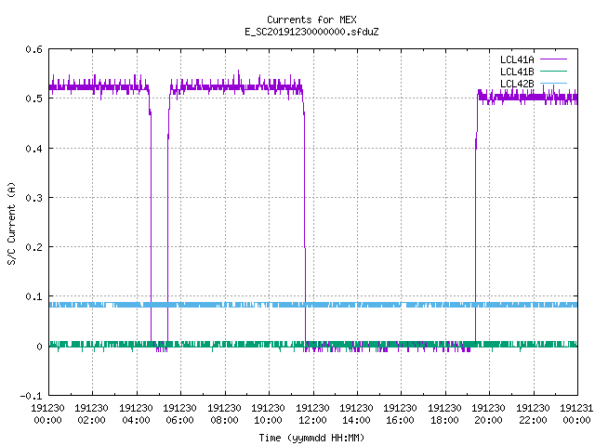Click the 0.4 y-axis tick label
The image size is (595, 446).
tap(33, 149)
